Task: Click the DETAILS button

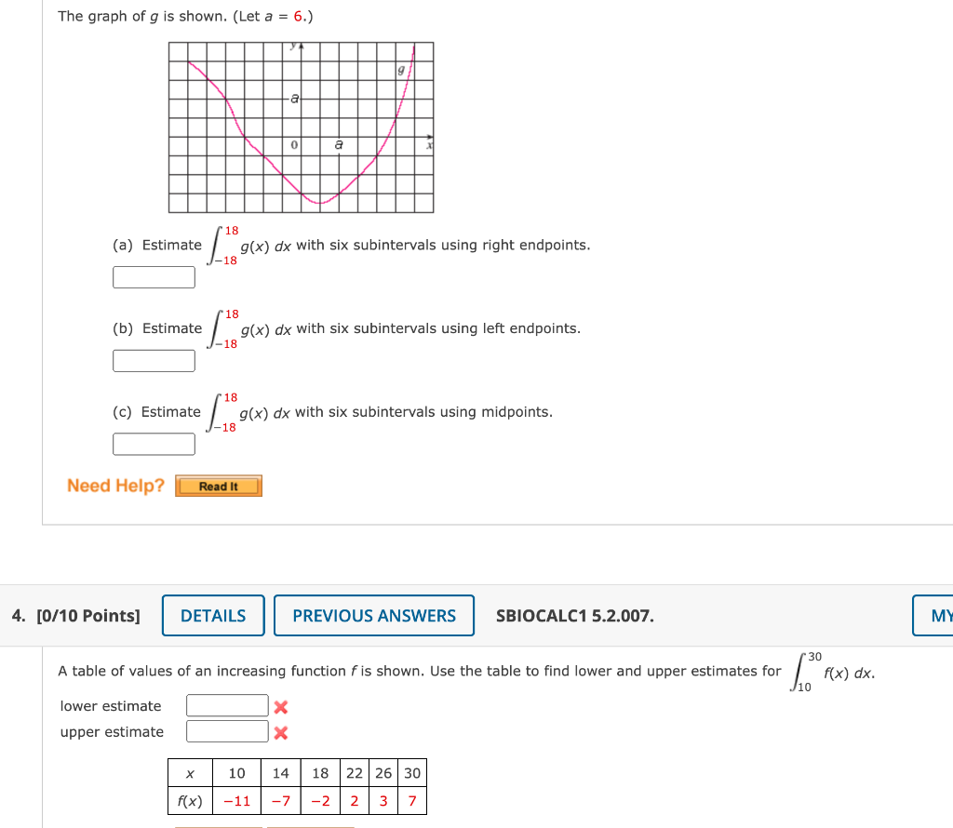Action: pyautogui.click(x=212, y=615)
